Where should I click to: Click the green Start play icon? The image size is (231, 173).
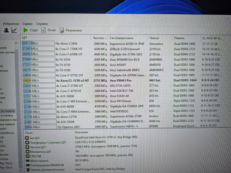[x=25, y=30]
